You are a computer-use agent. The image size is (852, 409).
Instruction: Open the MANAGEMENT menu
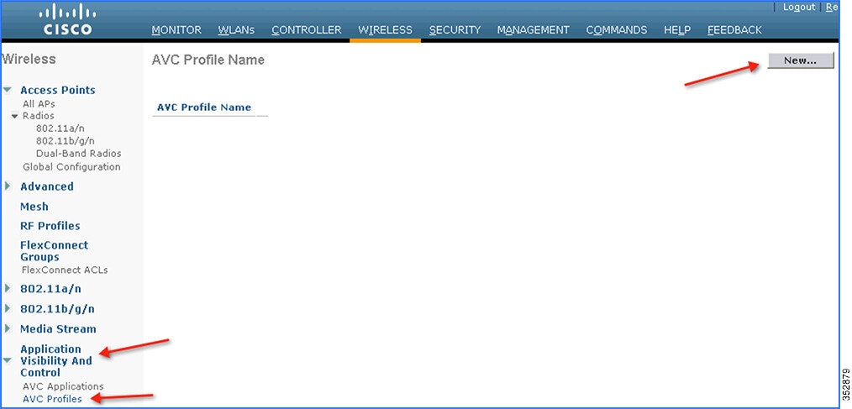(533, 30)
